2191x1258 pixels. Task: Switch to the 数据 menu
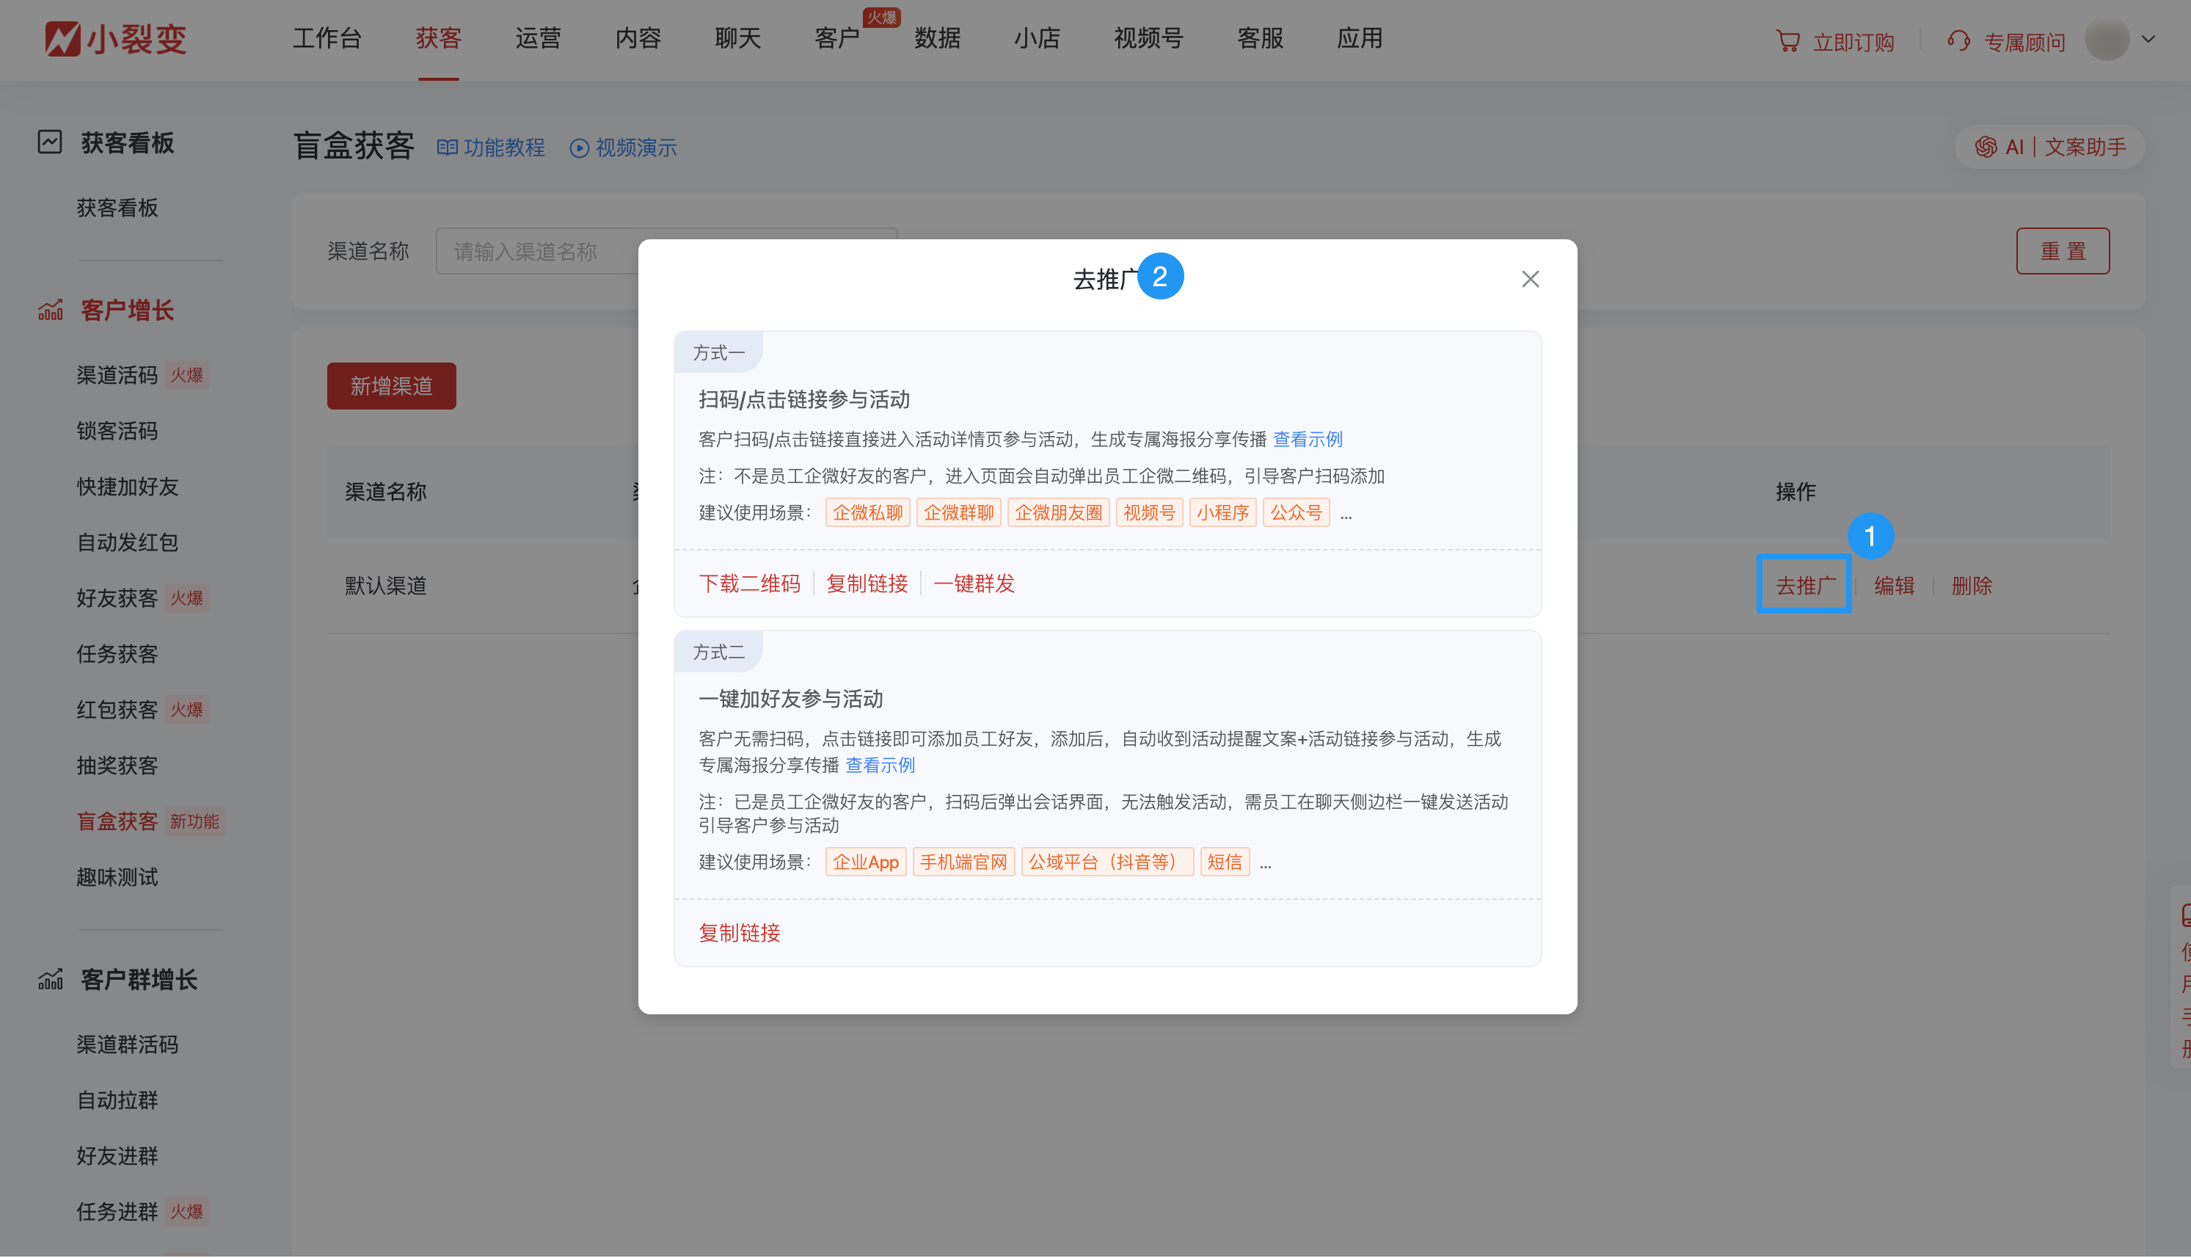pos(937,39)
